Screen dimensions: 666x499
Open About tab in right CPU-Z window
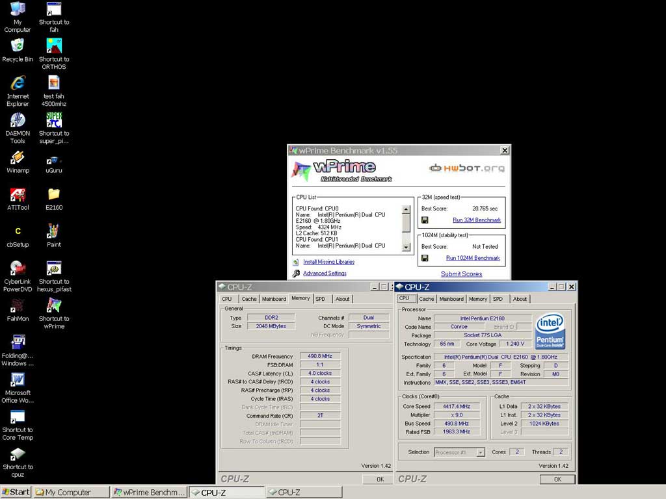click(x=520, y=299)
